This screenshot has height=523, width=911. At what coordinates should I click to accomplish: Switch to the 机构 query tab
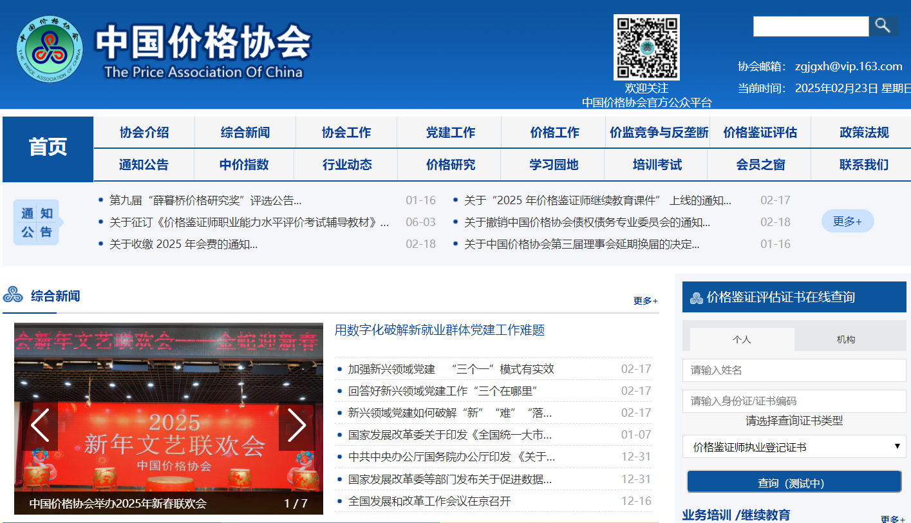click(846, 339)
